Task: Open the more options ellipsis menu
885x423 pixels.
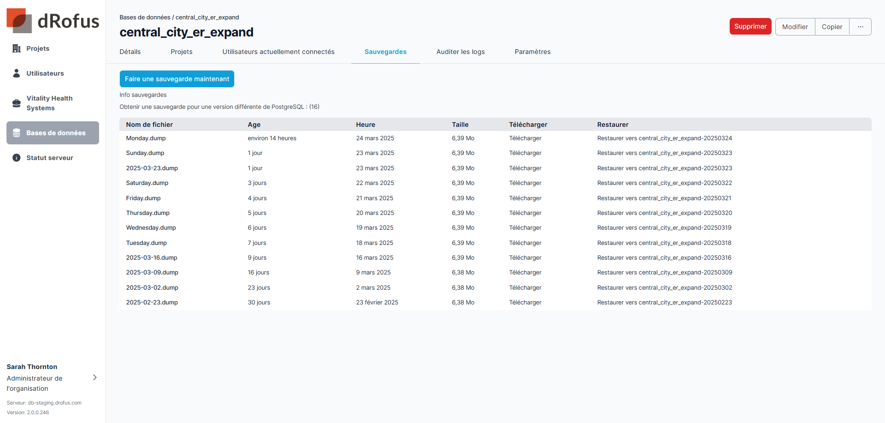Action: coord(860,27)
